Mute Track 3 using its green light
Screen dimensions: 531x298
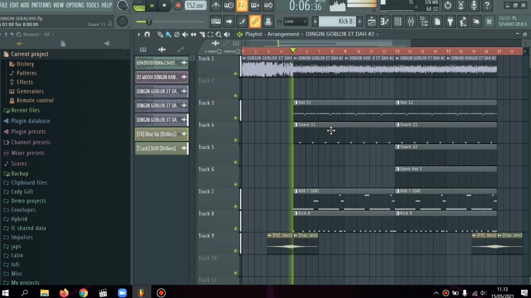[236, 118]
